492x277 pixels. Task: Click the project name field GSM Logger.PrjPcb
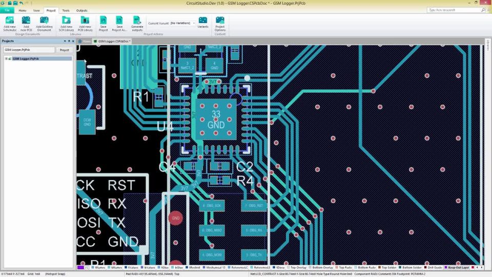point(29,50)
